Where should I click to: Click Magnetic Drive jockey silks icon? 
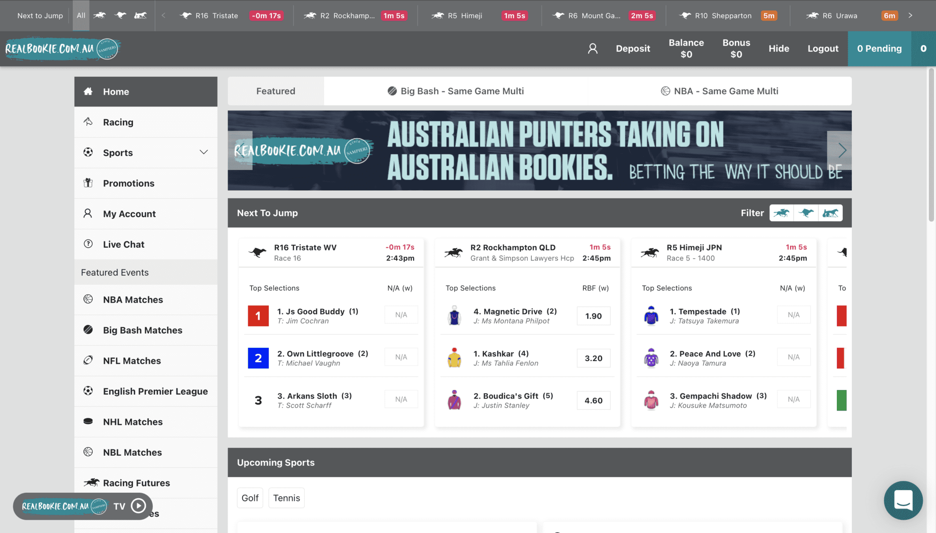click(454, 316)
